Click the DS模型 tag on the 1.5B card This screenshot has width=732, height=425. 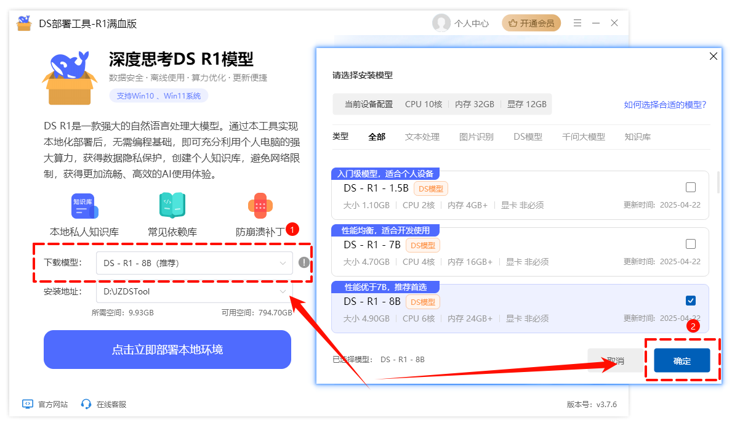coord(431,188)
